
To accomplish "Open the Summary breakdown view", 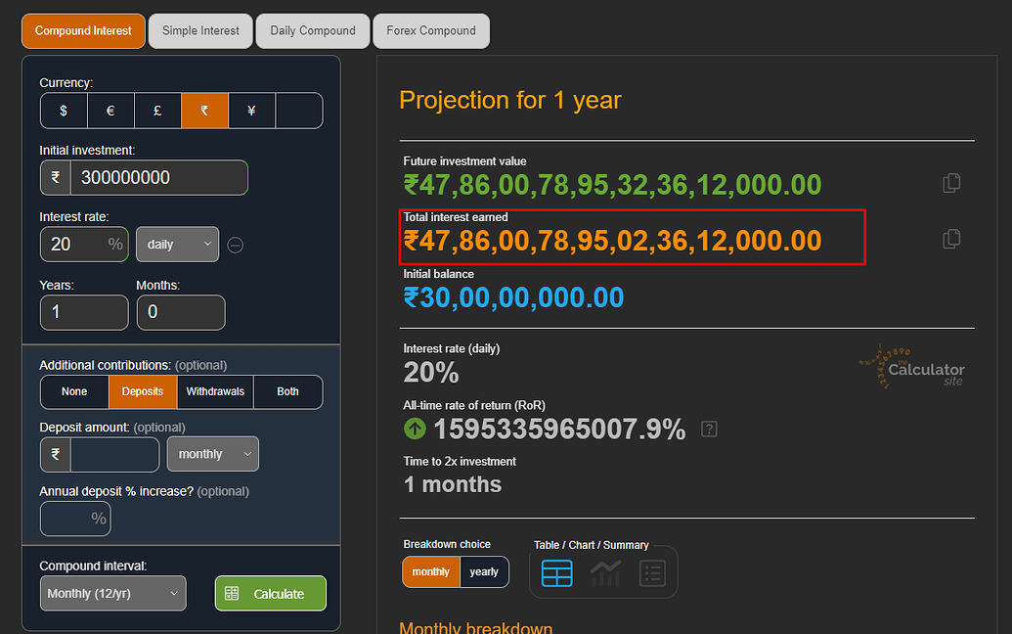I will tap(652, 573).
